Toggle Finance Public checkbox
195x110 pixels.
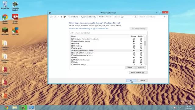pos(141,44)
